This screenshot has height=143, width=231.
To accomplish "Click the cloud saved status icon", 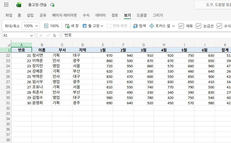I will (x=52, y=5).
